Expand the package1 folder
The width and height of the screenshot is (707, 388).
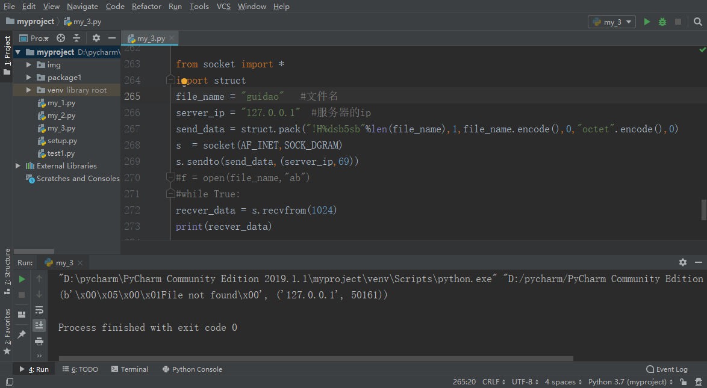29,78
